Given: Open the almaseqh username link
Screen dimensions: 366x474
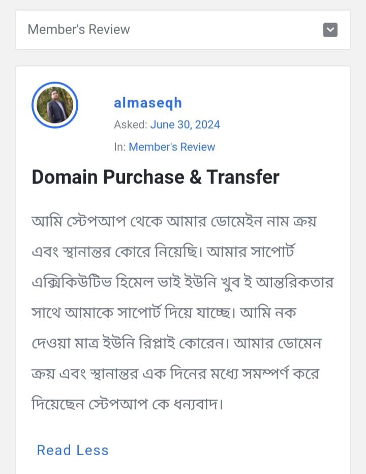Looking at the screenshot, I should [x=148, y=103].
